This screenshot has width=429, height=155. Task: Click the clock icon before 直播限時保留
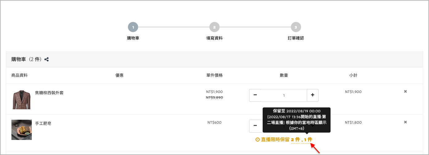point(257,140)
